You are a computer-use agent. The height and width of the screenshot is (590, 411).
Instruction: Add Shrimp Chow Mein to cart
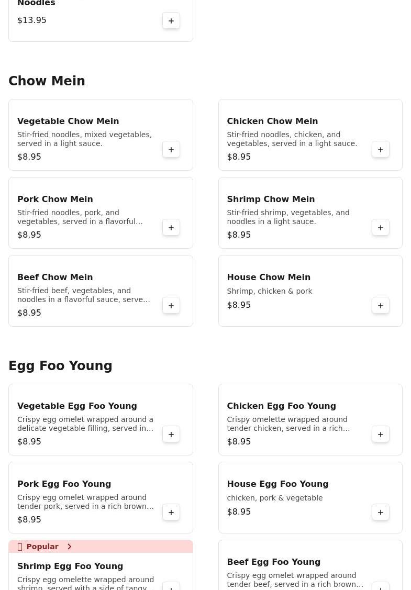[x=381, y=228]
